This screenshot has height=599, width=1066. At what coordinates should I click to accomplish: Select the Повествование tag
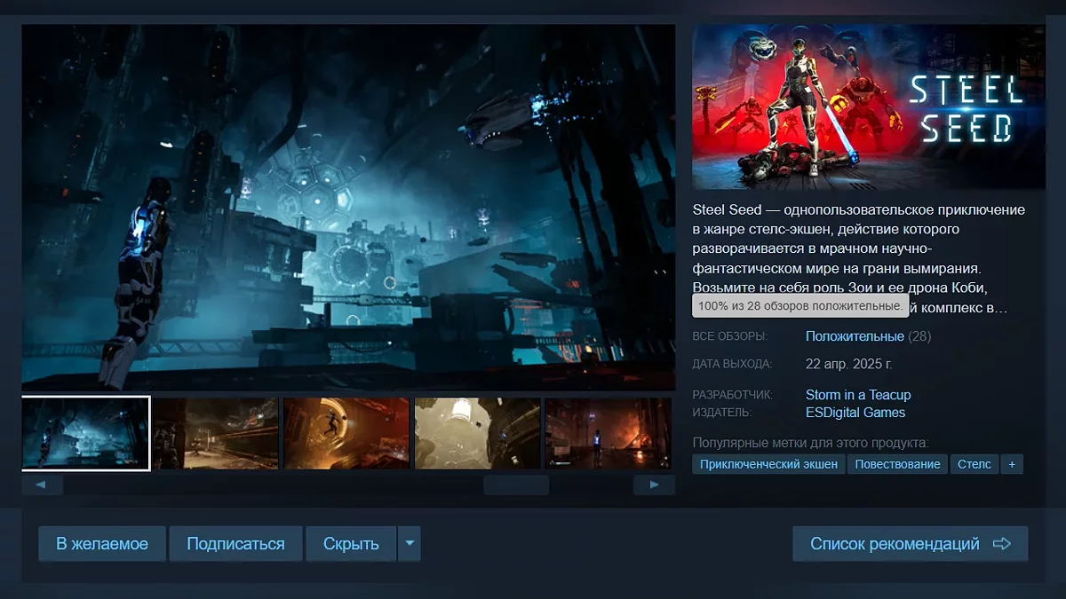click(x=897, y=464)
